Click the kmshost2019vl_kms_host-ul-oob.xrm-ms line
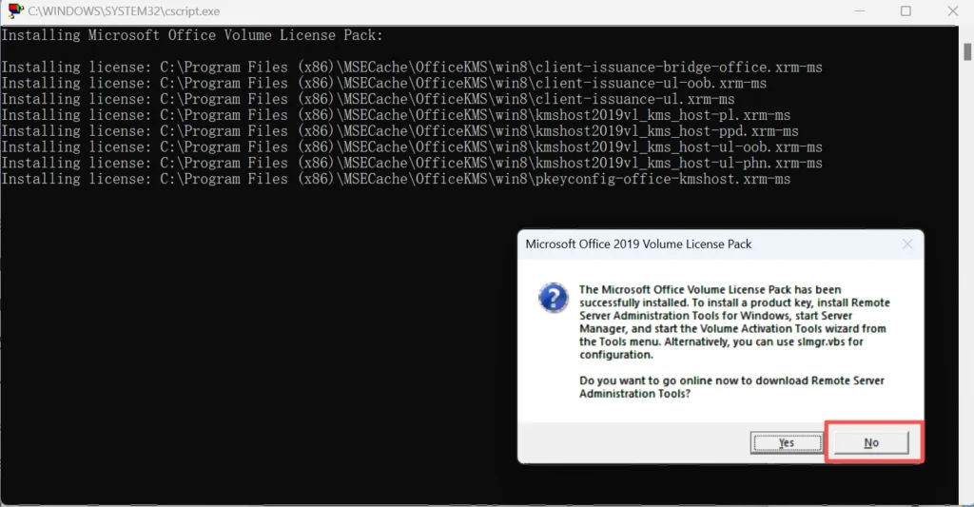 [412, 147]
